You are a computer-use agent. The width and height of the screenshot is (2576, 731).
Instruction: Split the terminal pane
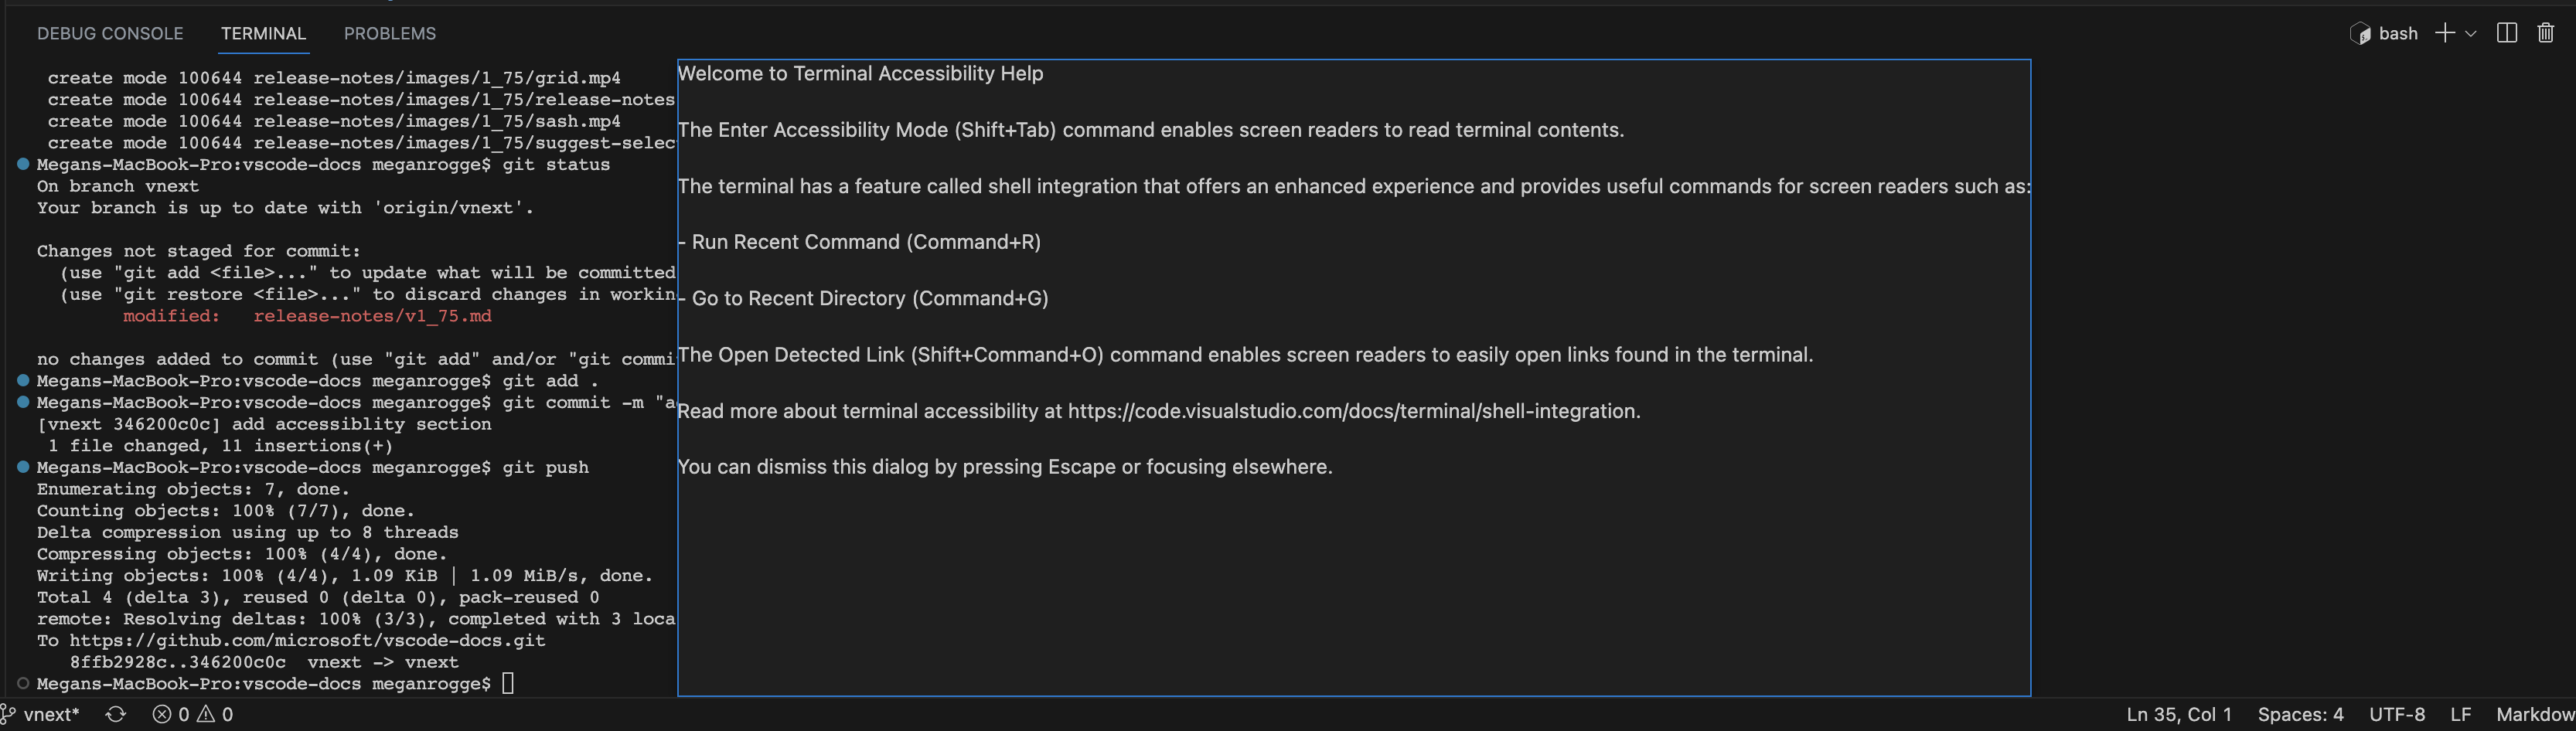pyautogui.click(x=2506, y=33)
